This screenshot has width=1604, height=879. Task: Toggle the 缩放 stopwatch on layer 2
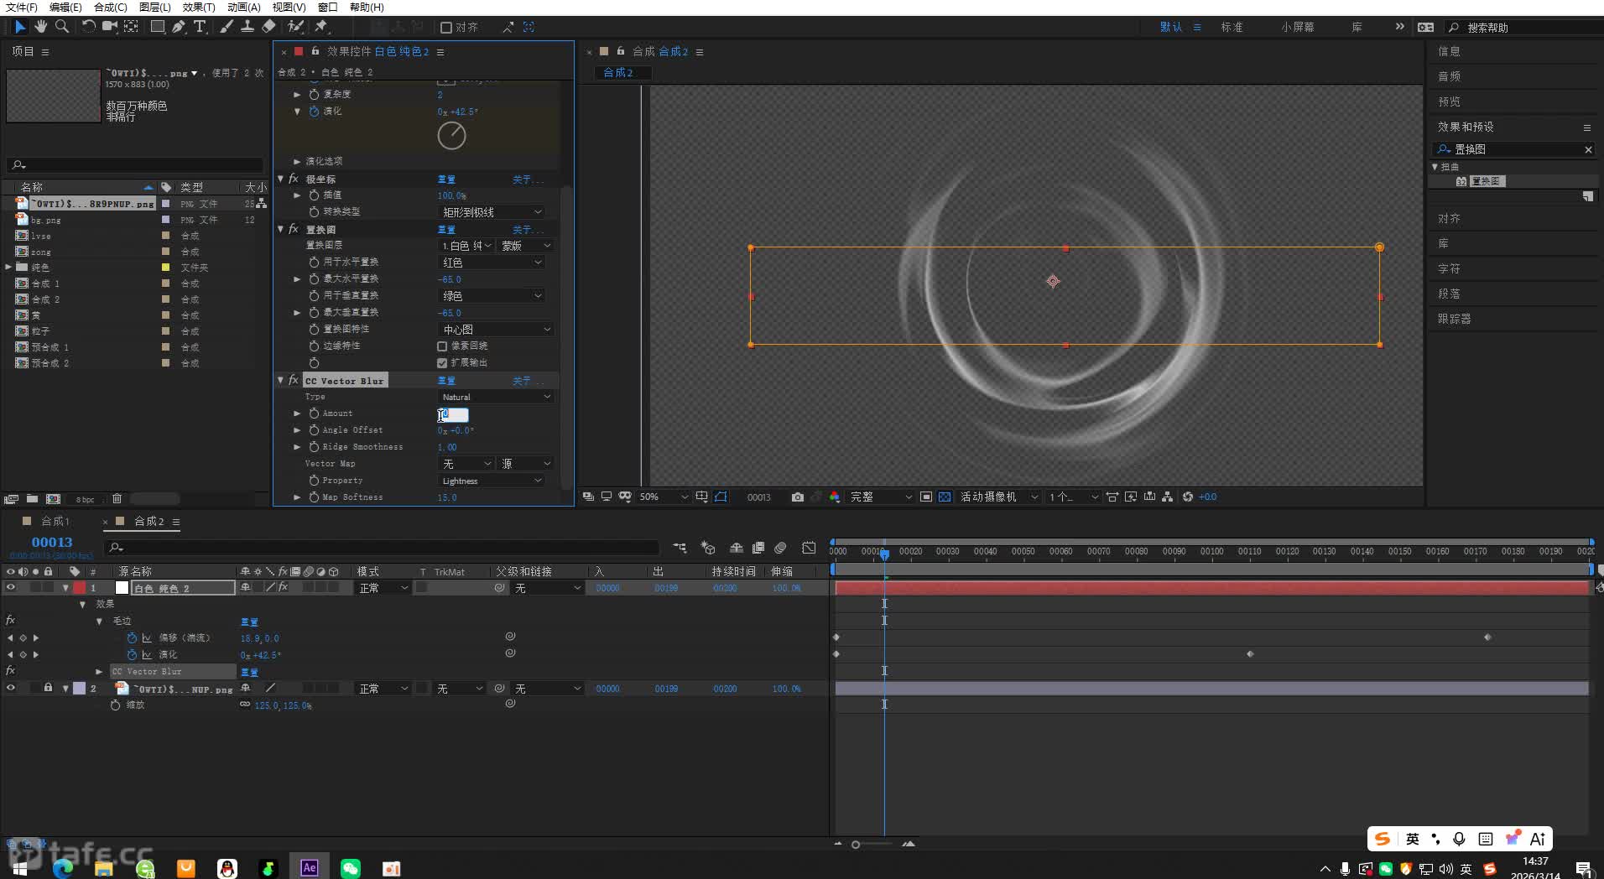click(116, 705)
